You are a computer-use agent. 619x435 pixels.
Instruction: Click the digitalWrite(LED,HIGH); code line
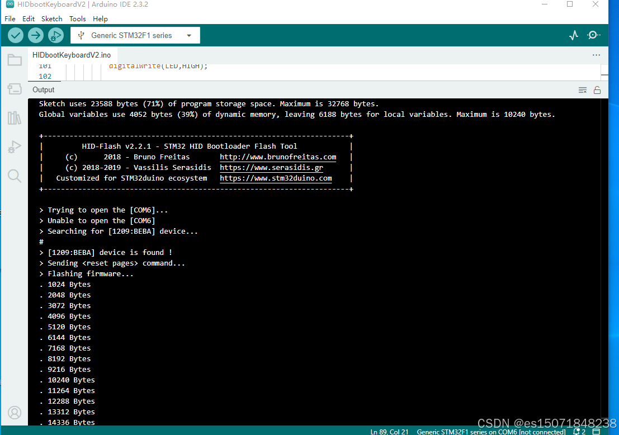158,67
